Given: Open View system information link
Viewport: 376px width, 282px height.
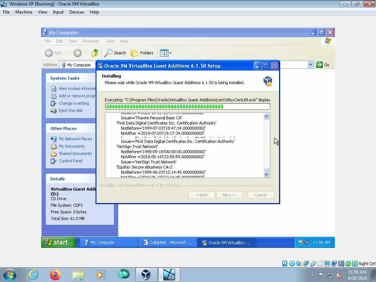Looking at the screenshot, I should point(77,88).
